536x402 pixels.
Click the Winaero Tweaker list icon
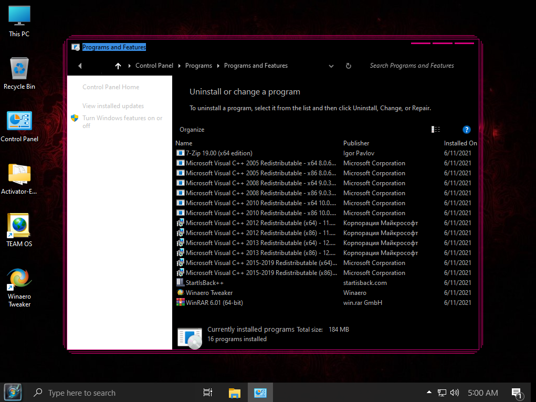[180, 292]
